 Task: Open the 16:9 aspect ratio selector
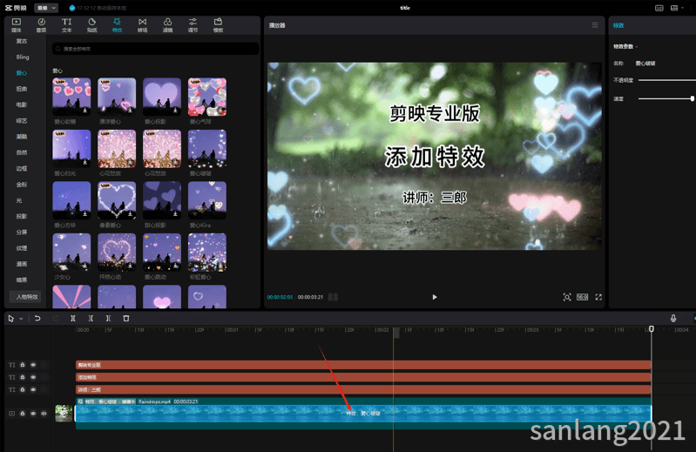(583, 297)
